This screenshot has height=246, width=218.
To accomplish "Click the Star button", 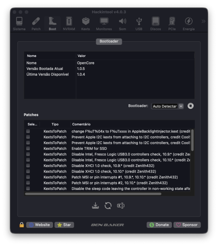I will click(64, 225).
